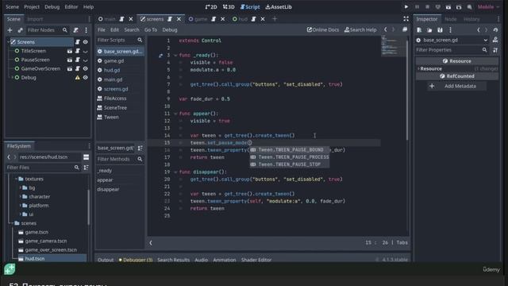
Task: Select the Screens root node
Action: (26, 42)
